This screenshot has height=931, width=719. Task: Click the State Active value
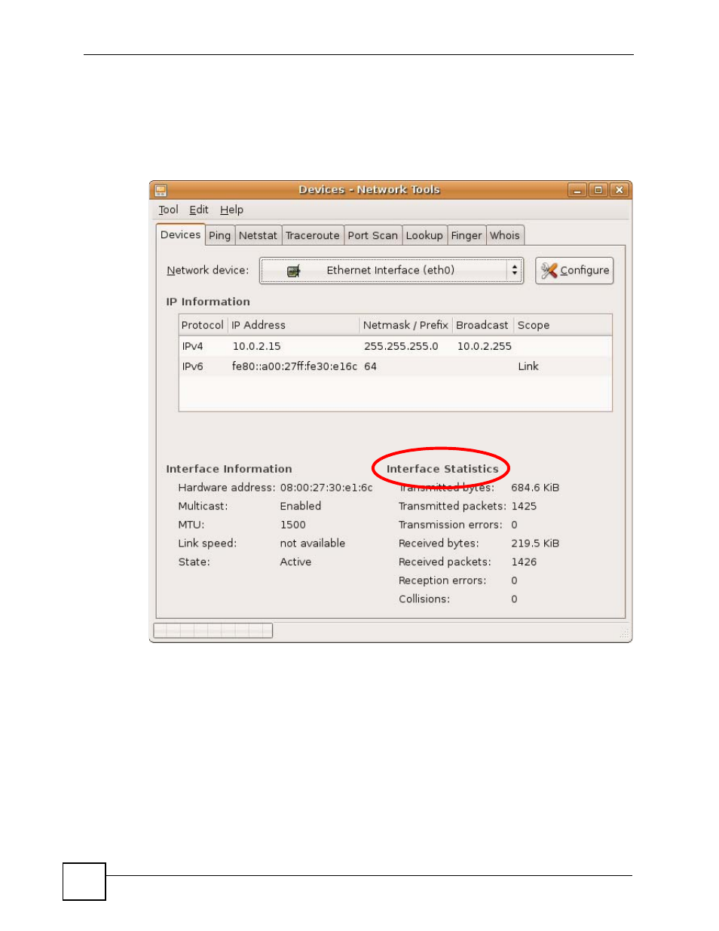click(x=295, y=562)
